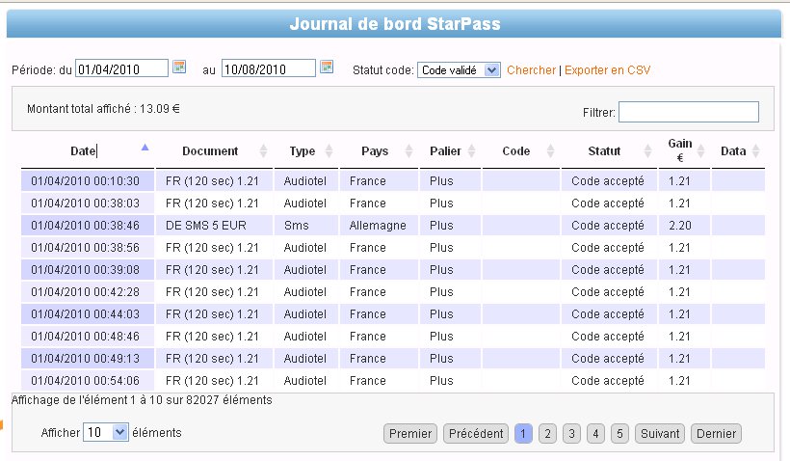Focus the Filtrer text box
This screenshot has height=461, width=790.
click(689, 112)
